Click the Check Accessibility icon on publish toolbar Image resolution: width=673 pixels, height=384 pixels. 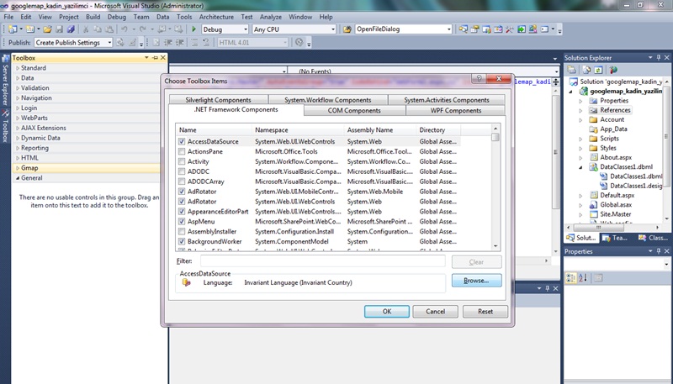(299, 42)
